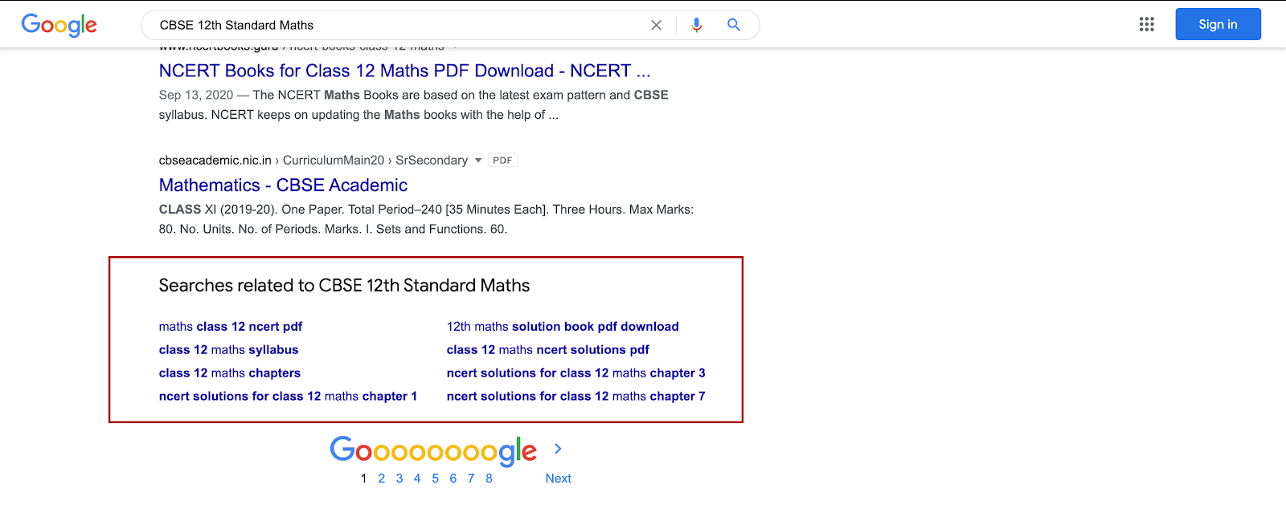Image resolution: width=1286 pixels, height=505 pixels.
Task: Open ncert solutions for class 12 maths chapter 3
Action: [576, 373]
